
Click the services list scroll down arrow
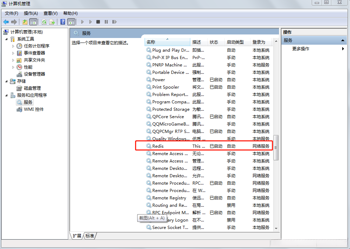pos(276,228)
